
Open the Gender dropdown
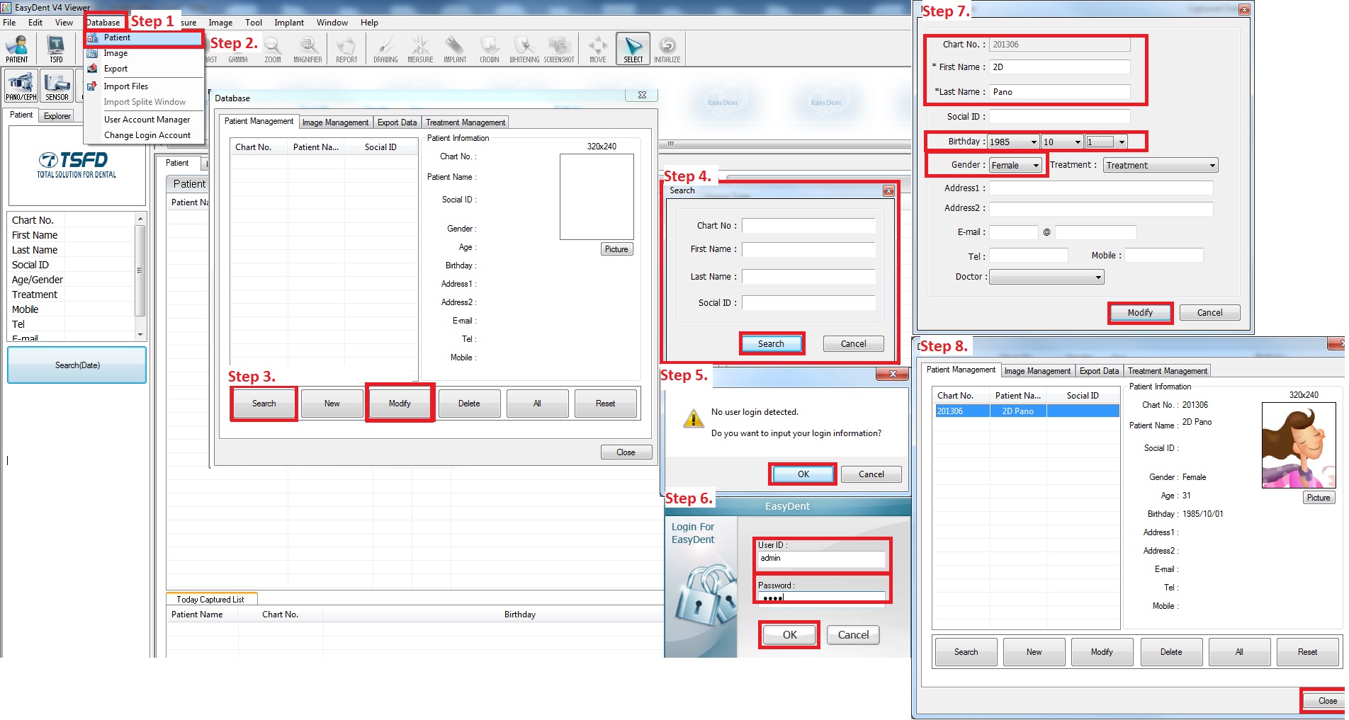click(x=1016, y=166)
